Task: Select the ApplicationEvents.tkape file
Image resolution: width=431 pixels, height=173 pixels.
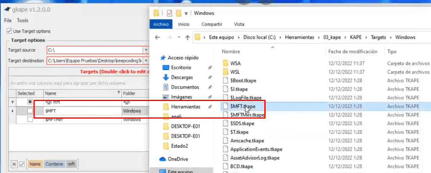Action: click(x=256, y=149)
